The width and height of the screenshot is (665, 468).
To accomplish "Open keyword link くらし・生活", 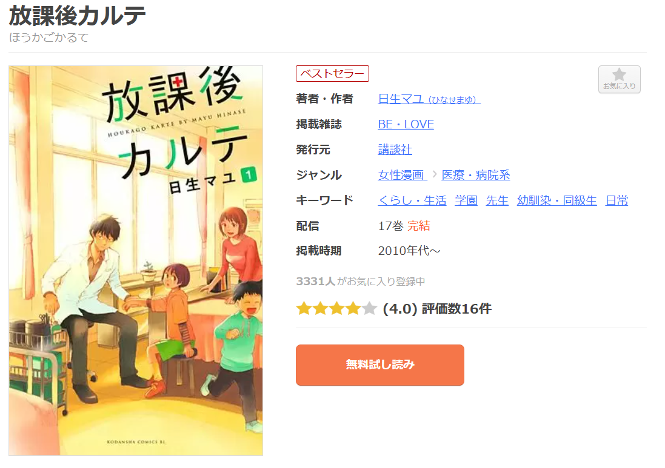I will coord(412,200).
